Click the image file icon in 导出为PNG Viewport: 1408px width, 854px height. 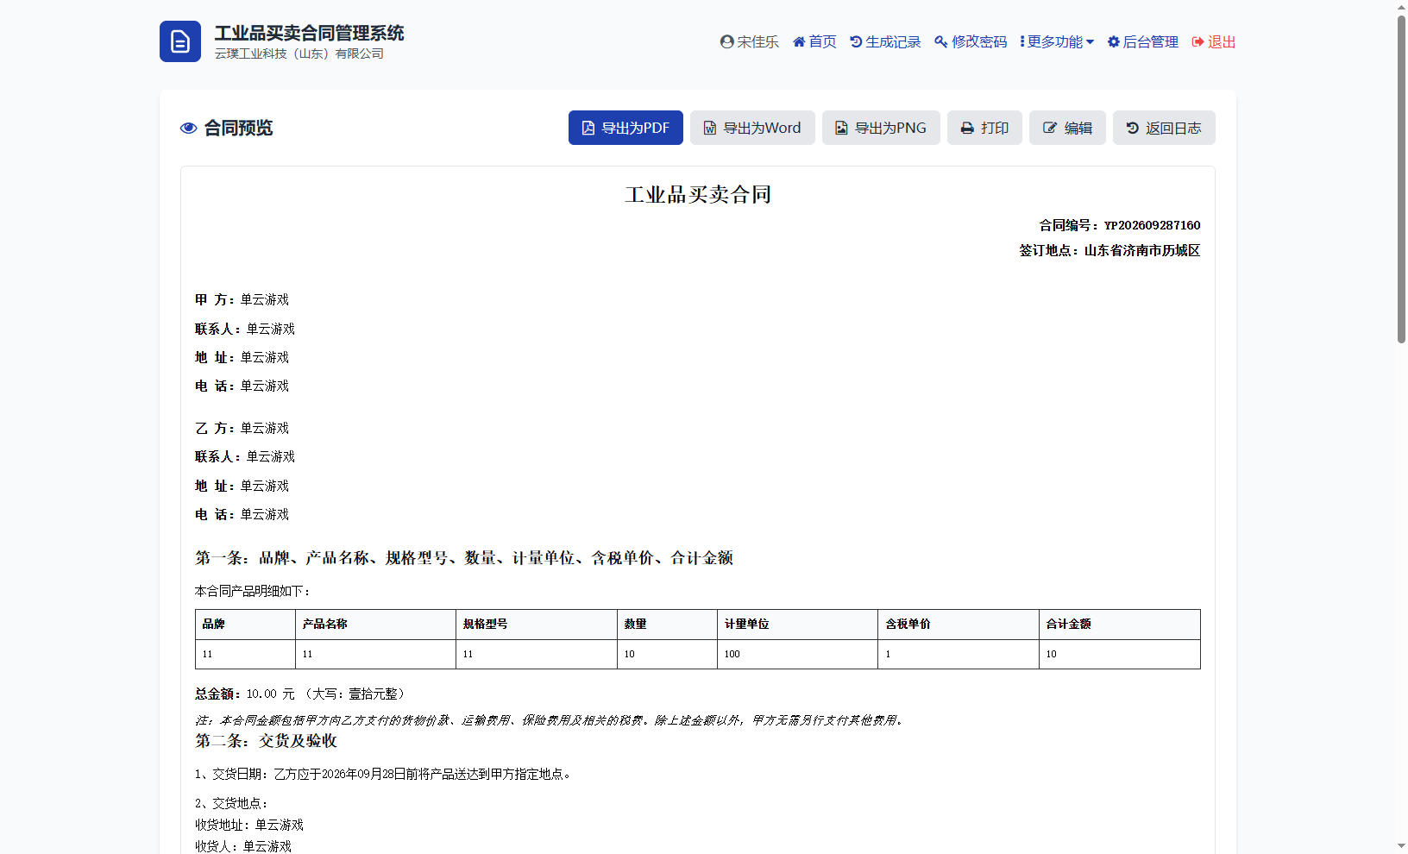click(841, 128)
